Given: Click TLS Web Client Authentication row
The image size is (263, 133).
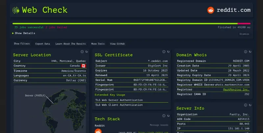Looking at the screenshot, I should coord(131,105).
